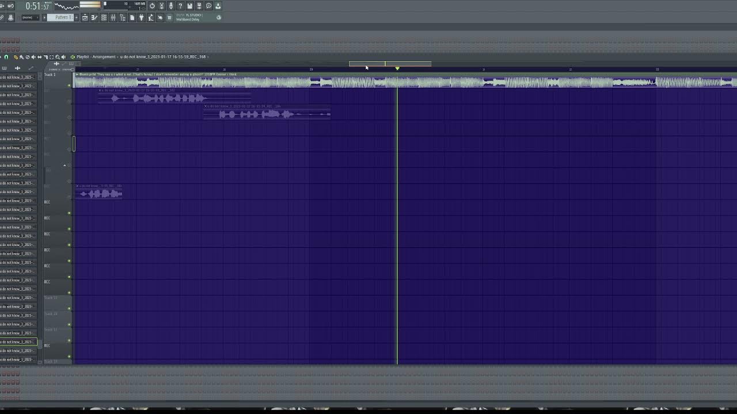Open the plugin picker plug icon
Viewport: 737px width, 414px height.
tap(141, 17)
